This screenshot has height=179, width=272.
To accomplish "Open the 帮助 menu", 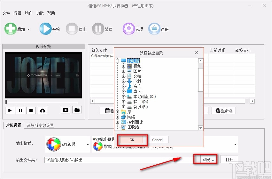I will coord(51,13).
